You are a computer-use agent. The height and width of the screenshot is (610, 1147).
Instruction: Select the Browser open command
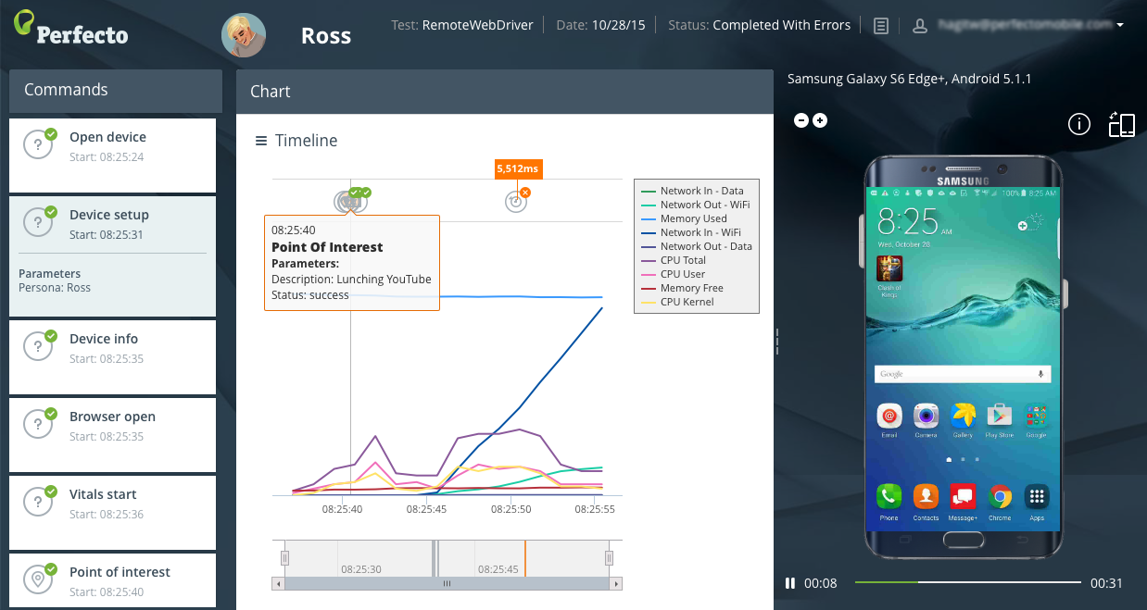112,433
